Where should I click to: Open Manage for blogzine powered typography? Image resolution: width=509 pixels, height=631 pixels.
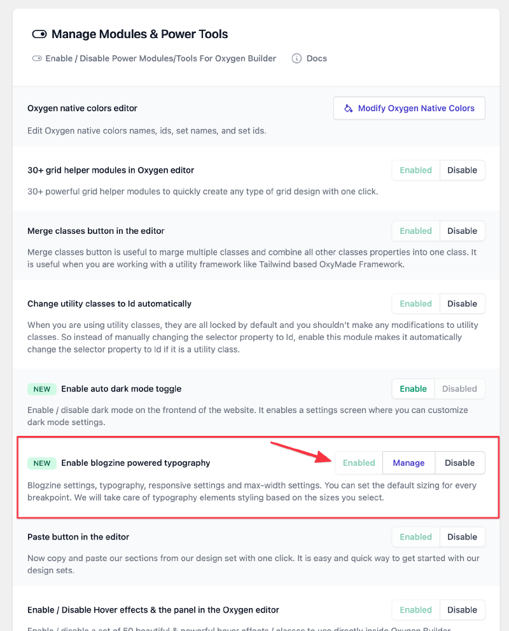[x=408, y=463]
